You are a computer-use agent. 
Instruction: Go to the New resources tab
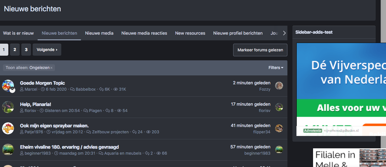[x=190, y=33]
